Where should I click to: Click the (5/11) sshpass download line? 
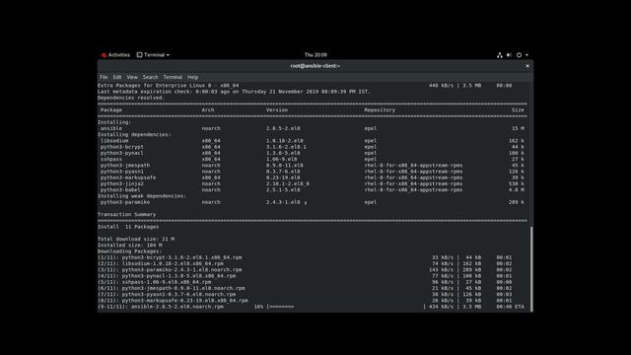[305, 282]
